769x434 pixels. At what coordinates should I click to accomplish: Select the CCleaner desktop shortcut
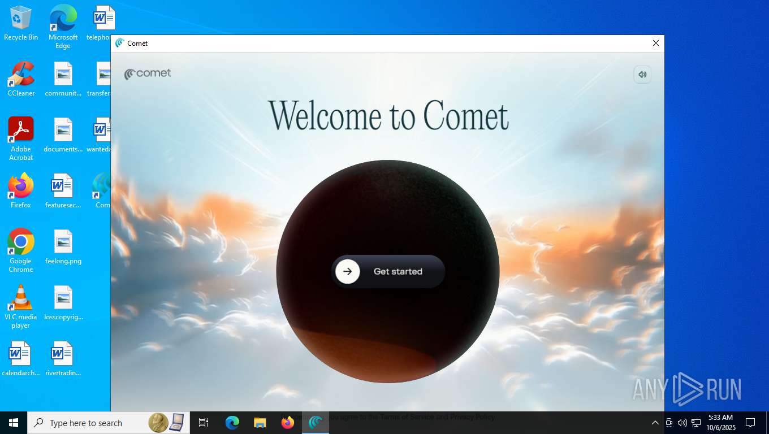coord(21,79)
